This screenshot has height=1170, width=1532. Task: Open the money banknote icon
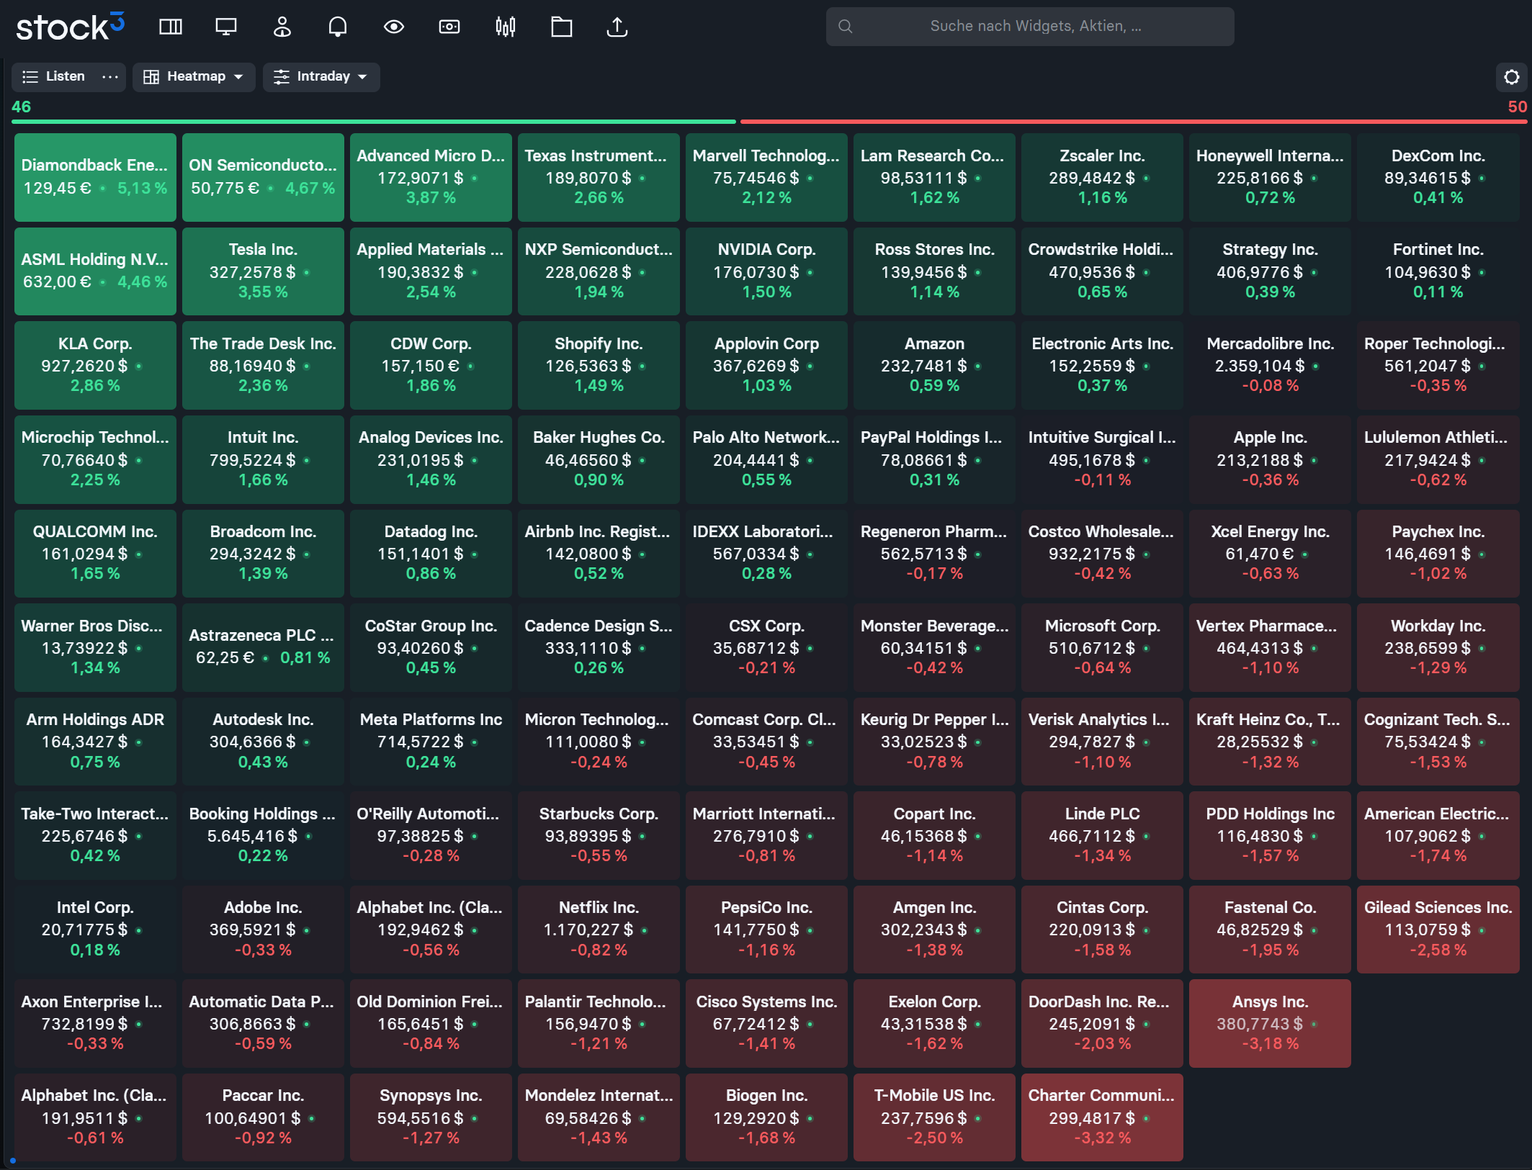coord(449,27)
